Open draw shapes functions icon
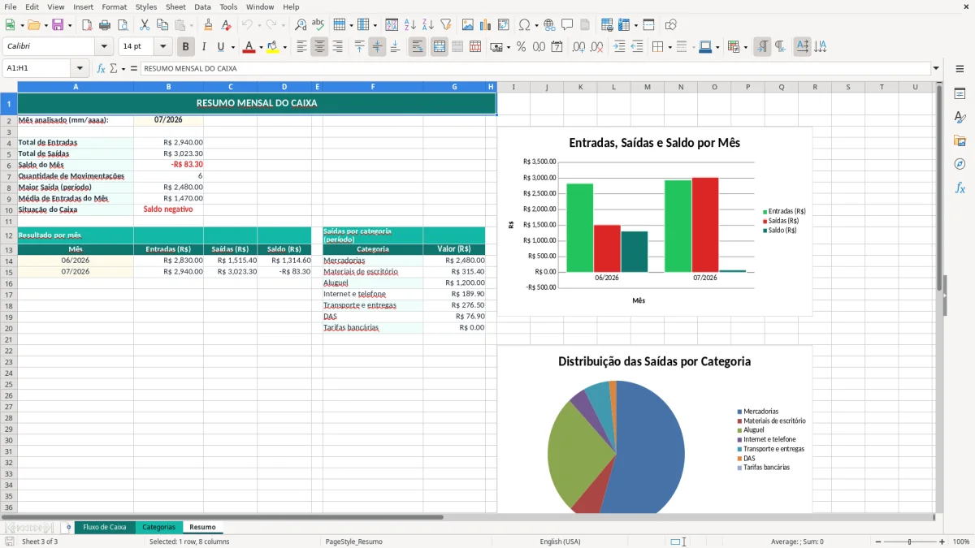The width and height of the screenshot is (975, 548). (671, 25)
